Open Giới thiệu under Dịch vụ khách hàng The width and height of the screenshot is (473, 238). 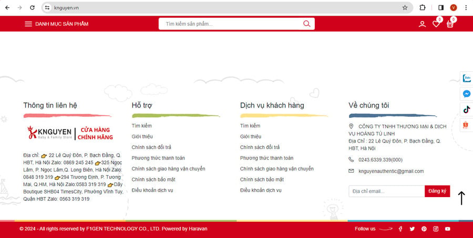[x=251, y=137]
